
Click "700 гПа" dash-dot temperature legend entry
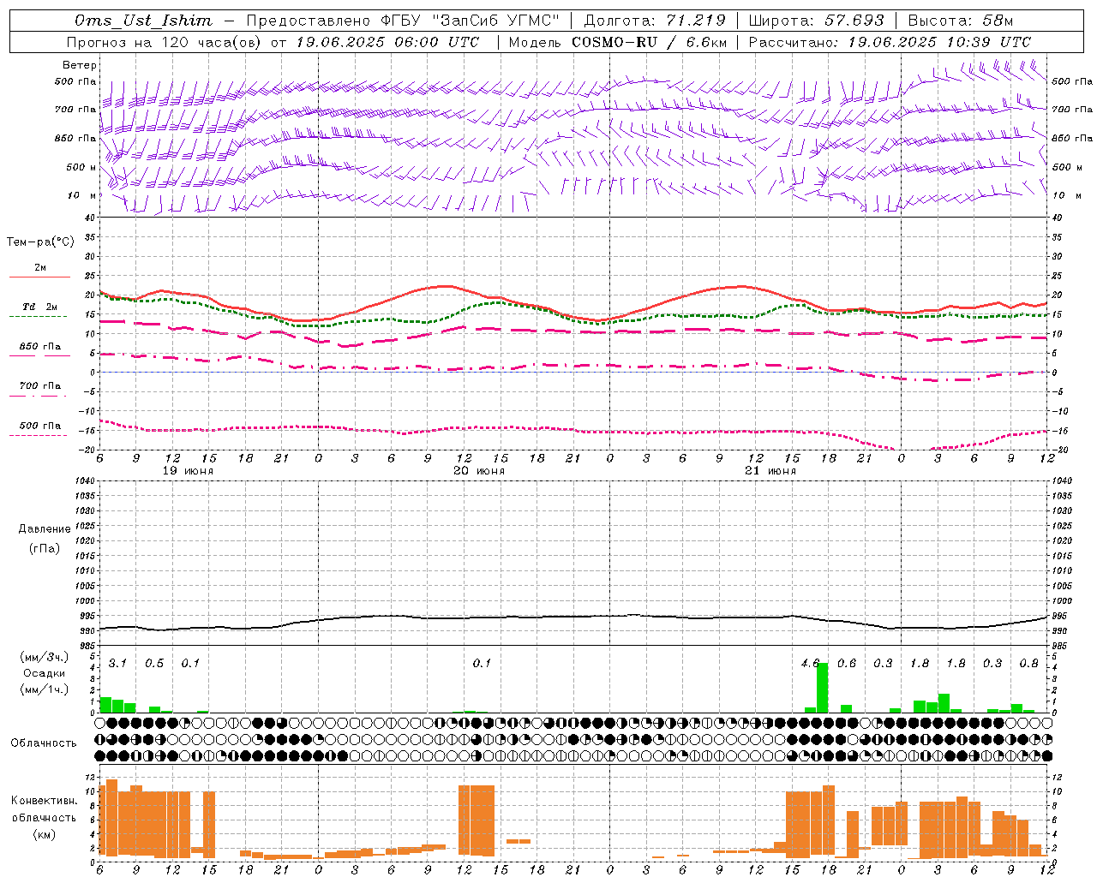[39, 389]
